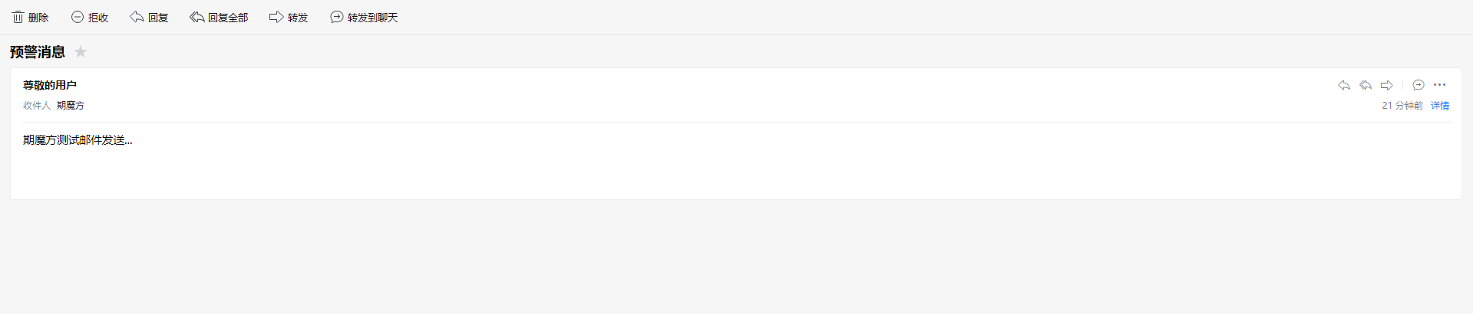Viewport: 1473px width, 314px height.
Task: Click the double-arrow reply-all icon in message header
Action: click(1366, 85)
